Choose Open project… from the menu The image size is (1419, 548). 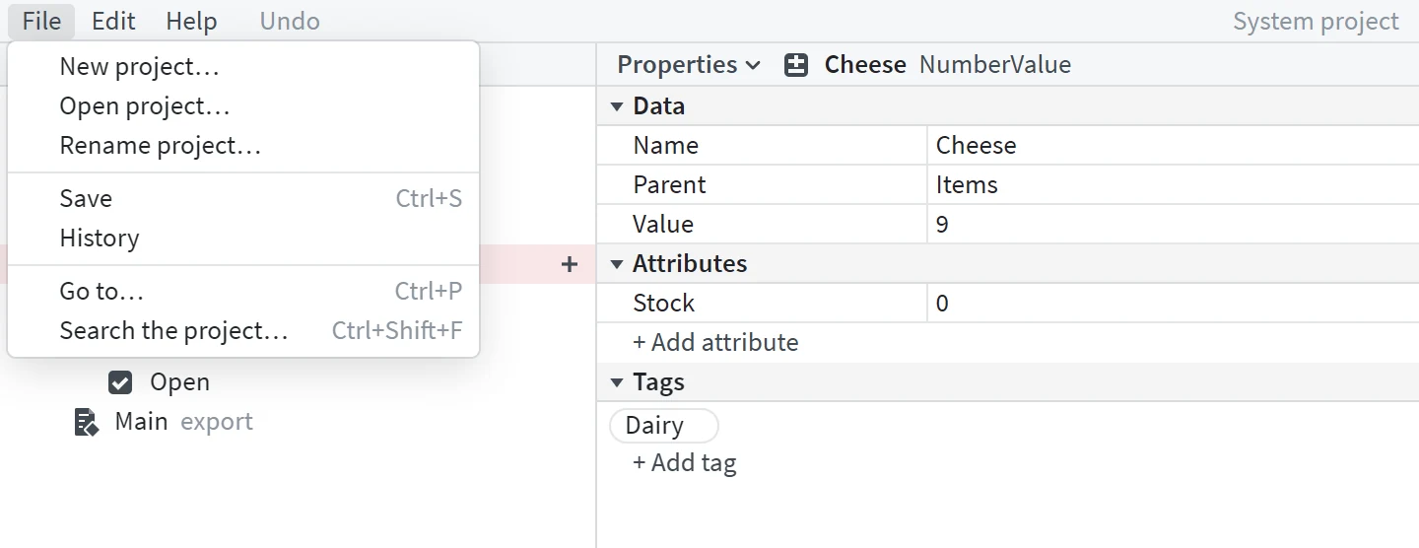243,106
